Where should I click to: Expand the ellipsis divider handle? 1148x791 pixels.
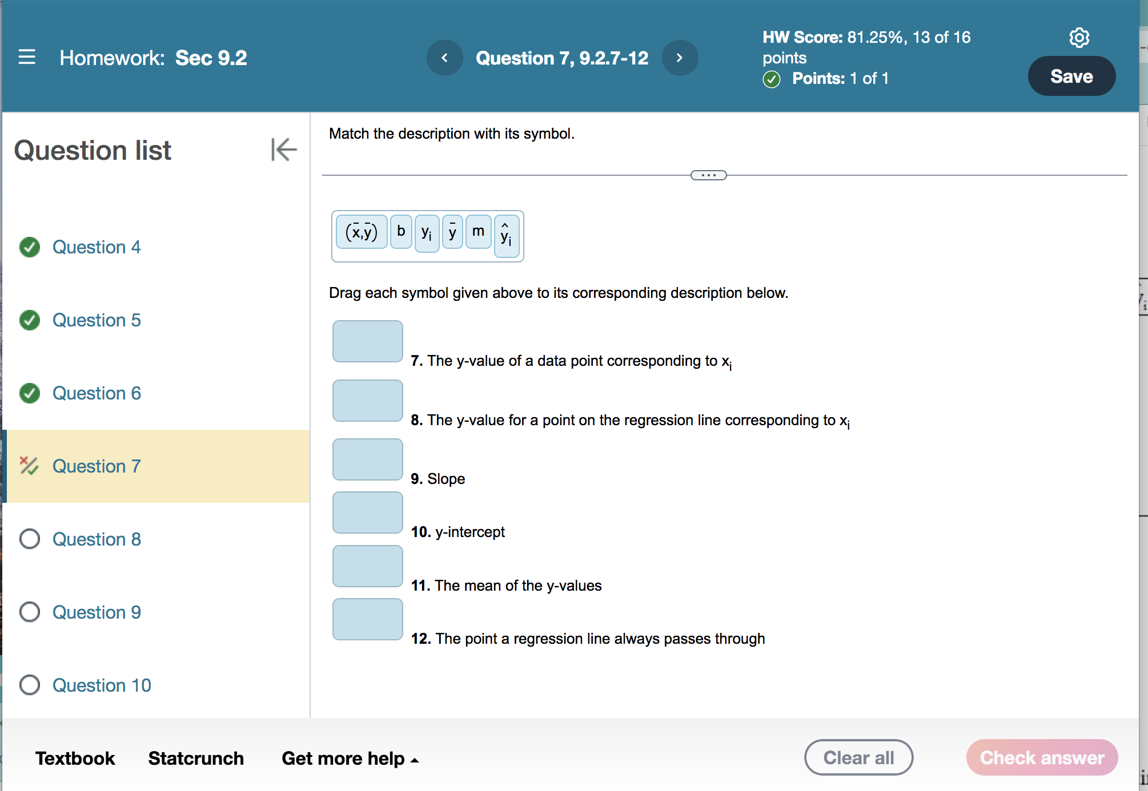point(708,175)
